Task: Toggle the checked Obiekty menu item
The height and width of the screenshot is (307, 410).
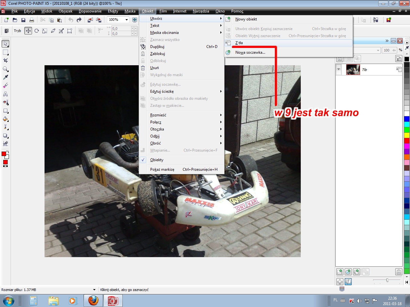Action: (x=157, y=160)
